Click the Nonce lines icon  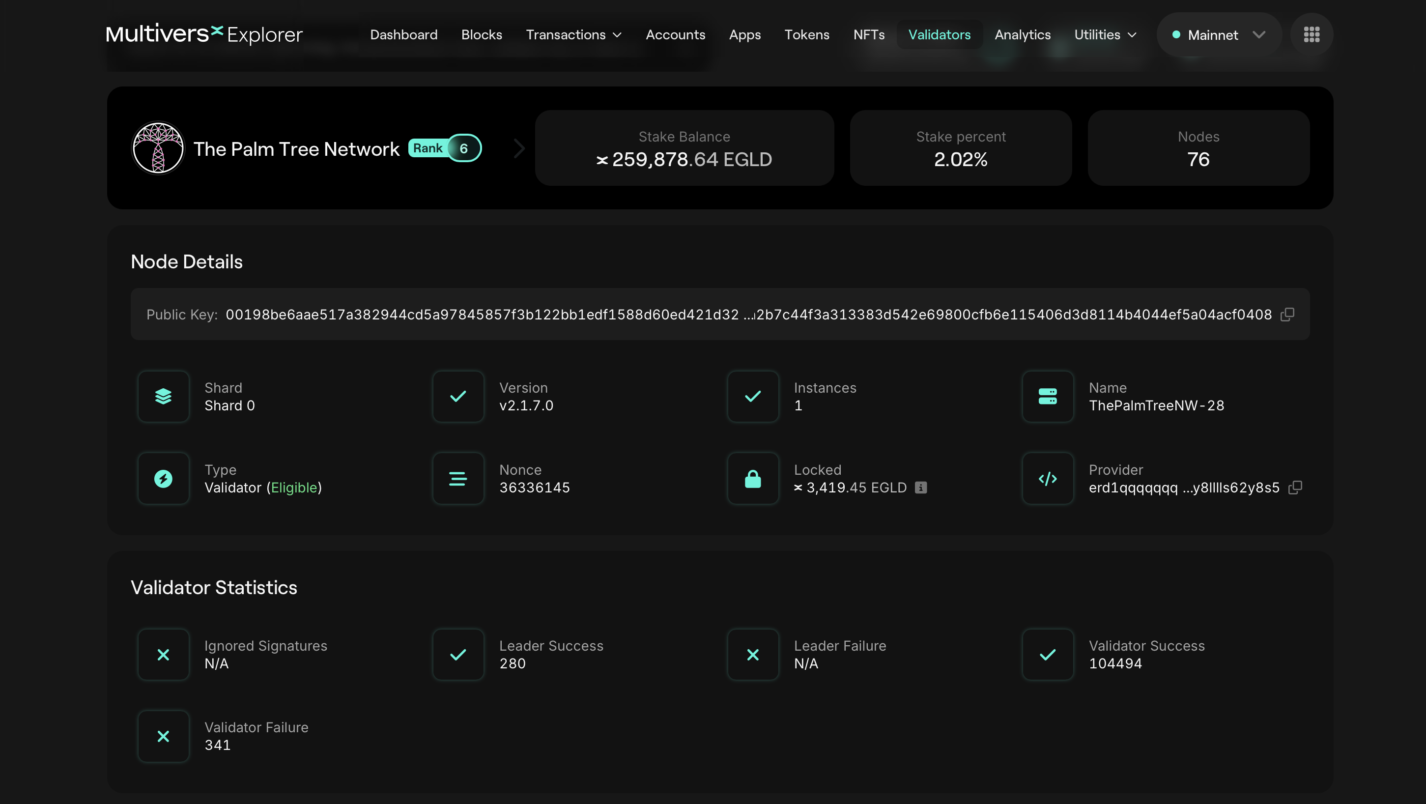[458, 478]
